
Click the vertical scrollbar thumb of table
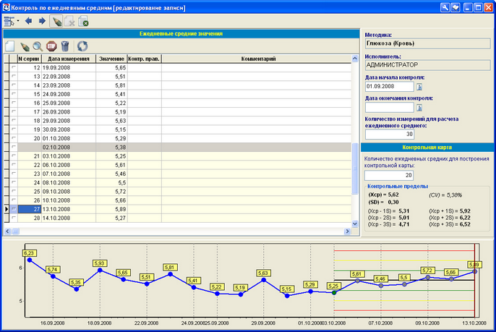point(354,169)
